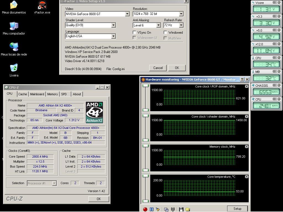
Task: Click the Bus Speed value 224.0 MHz
Action: (x=40, y=166)
